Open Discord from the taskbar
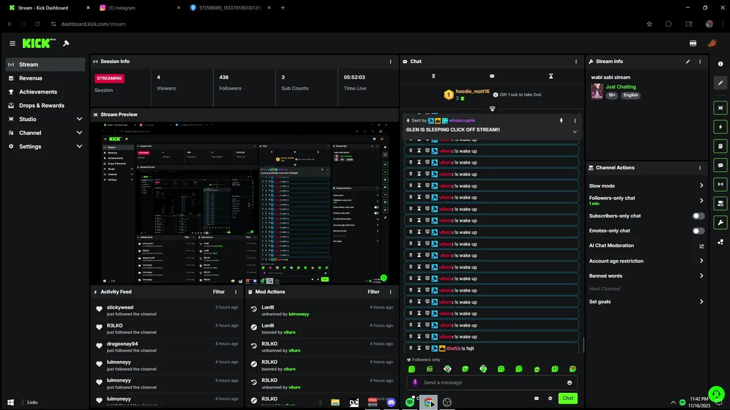Screen dimensions: 730x410 click(x=391, y=403)
